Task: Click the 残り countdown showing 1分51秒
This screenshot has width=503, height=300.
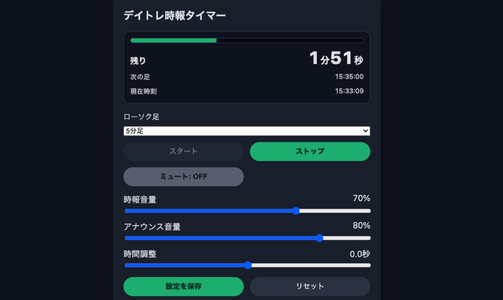Action: click(x=336, y=59)
